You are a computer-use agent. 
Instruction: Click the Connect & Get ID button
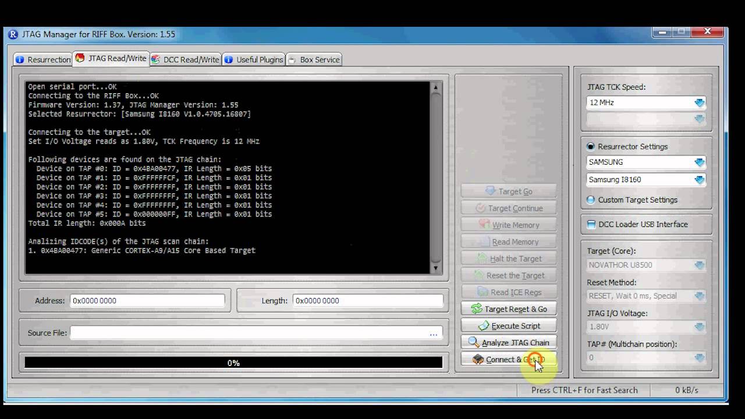click(x=509, y=360)
